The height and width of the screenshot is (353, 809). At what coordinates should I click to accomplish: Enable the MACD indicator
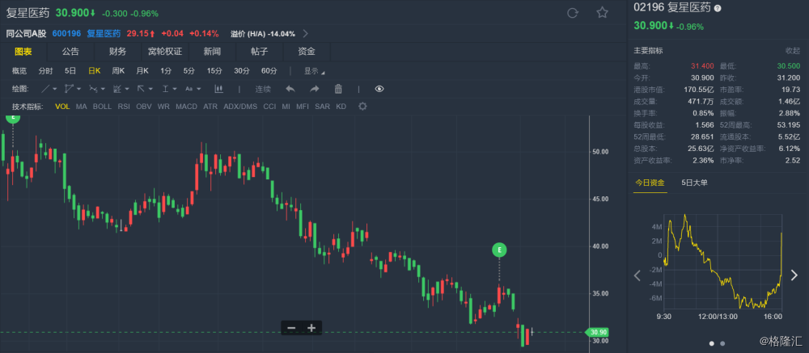click(x=186, y=107)
